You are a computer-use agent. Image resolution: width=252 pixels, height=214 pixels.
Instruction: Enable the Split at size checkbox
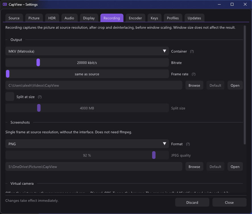click(10, 97)
